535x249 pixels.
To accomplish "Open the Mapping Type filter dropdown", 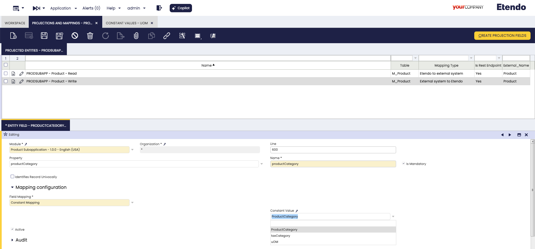I will pyautogui.click(x=471, y=58).
